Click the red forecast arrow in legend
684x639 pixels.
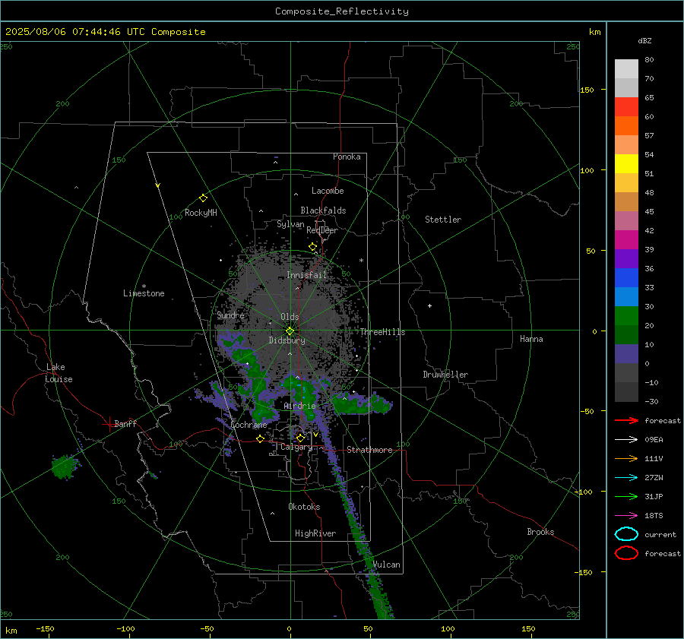point(626,420)
